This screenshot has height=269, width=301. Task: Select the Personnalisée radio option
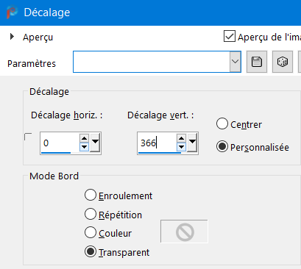222,146
